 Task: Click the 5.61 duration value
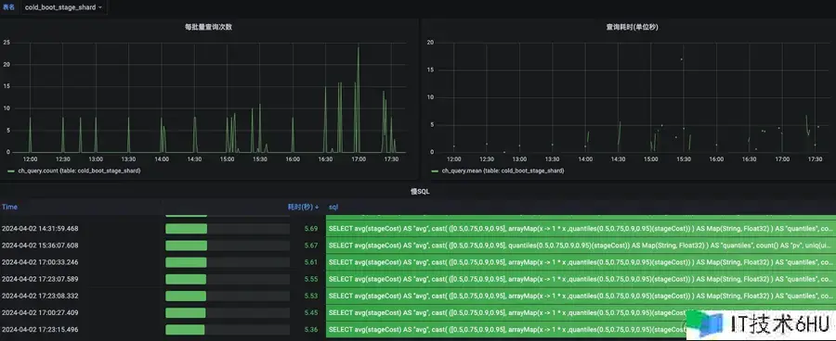coord(311,262)
